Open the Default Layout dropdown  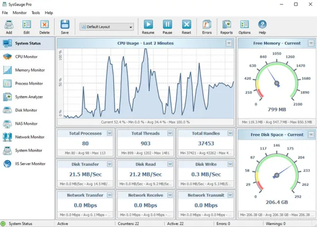click(x=107, y=27)
